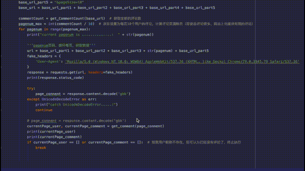This screenshot has width=305, height=171.
Task: Click the underlined Mozilla/5.0 User-Agent string
Action: click(x=182, y=62)
